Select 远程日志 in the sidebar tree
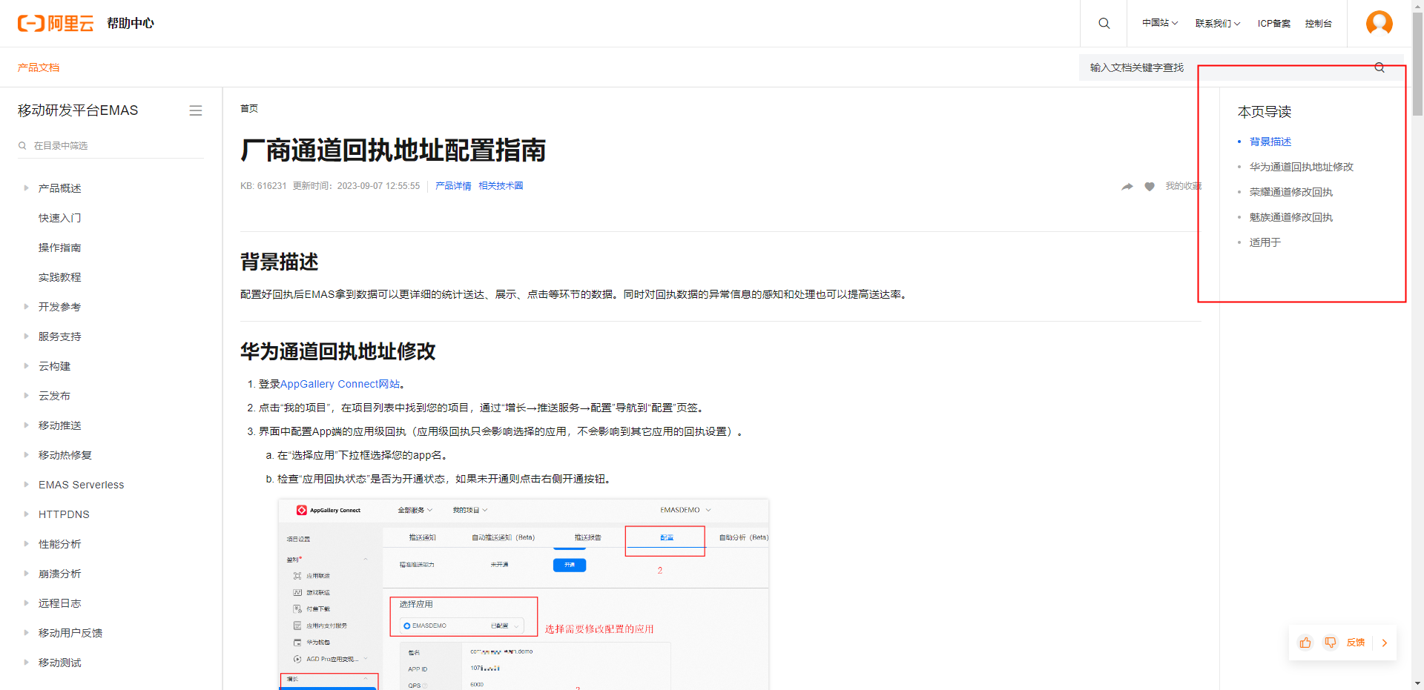Viewport: 1424px width, 690px height. pos(60,603)
